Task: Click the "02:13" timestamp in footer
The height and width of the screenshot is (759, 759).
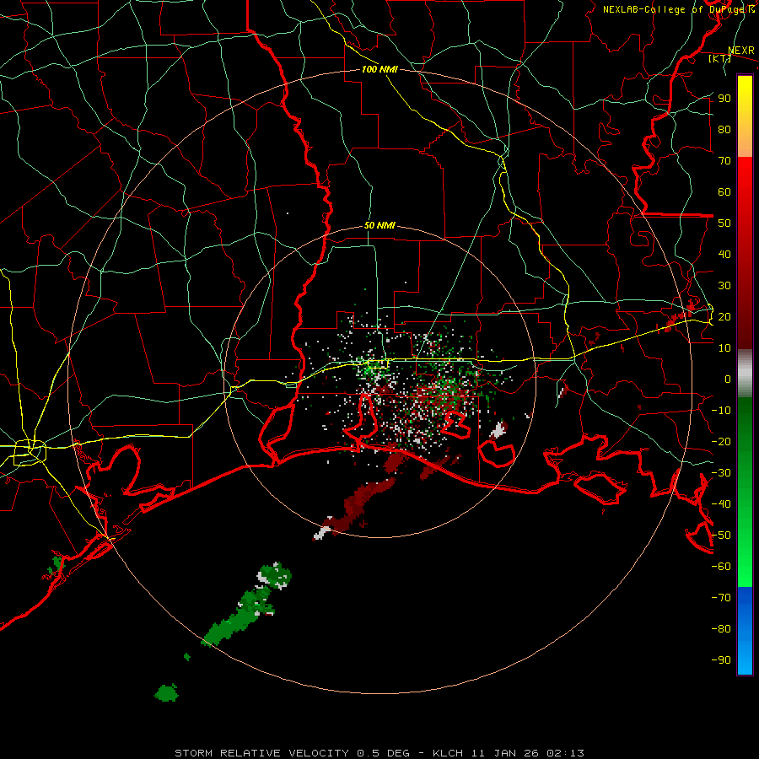Action: click(x=565, y=753)
